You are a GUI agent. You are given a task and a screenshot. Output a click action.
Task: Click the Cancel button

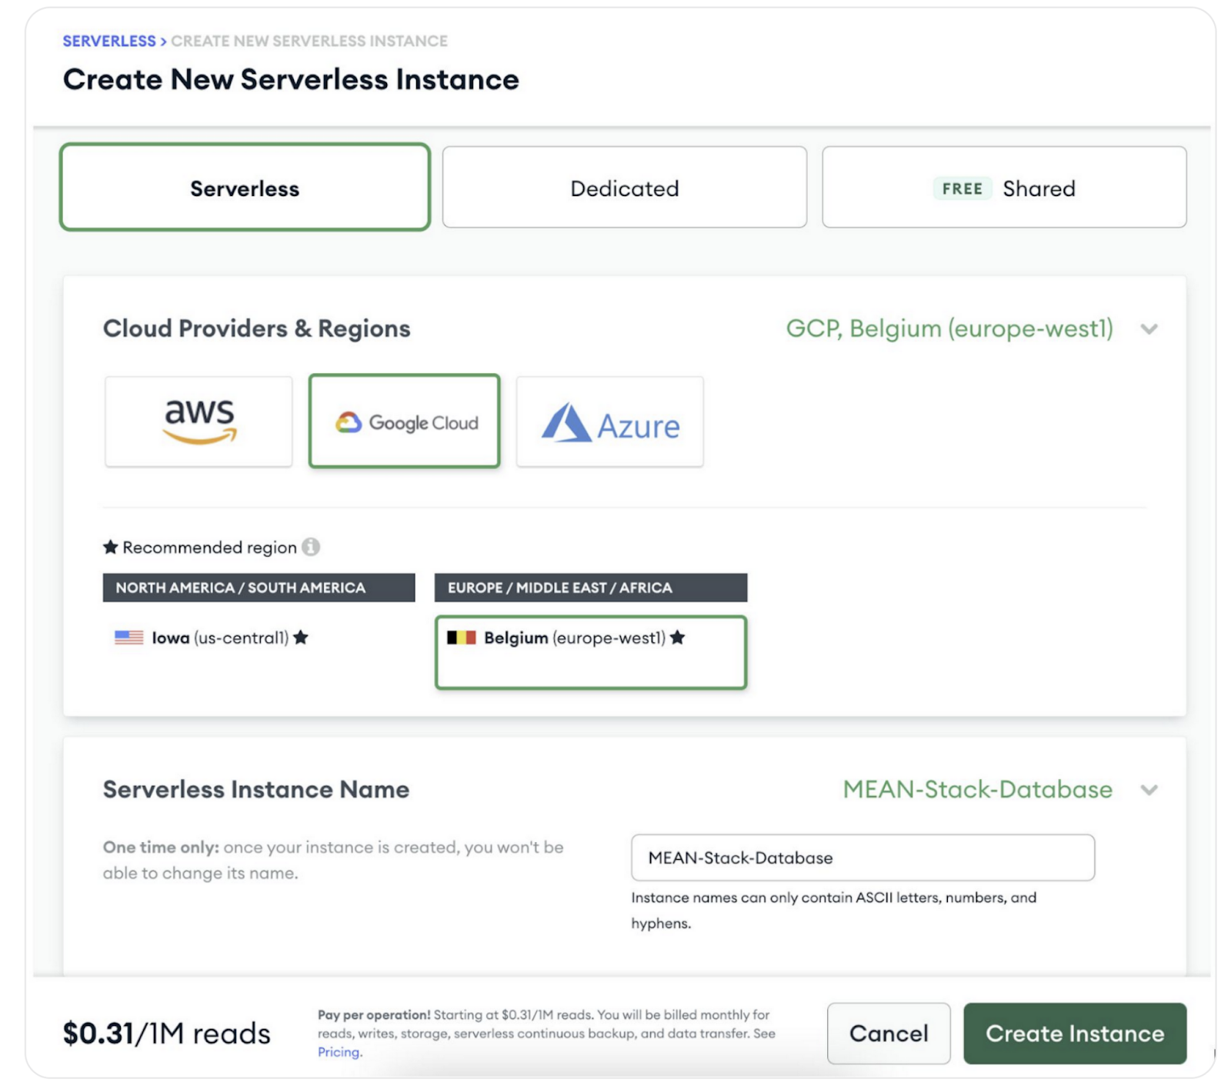click(x=888, y=1033)
